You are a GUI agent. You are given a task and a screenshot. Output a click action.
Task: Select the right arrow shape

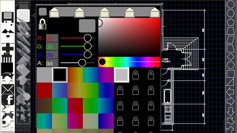(x=230, y=101)
